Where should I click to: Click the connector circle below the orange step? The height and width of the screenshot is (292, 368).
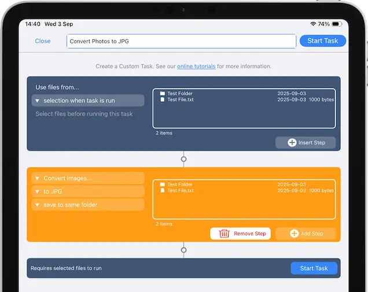click(x=184, y=250)
